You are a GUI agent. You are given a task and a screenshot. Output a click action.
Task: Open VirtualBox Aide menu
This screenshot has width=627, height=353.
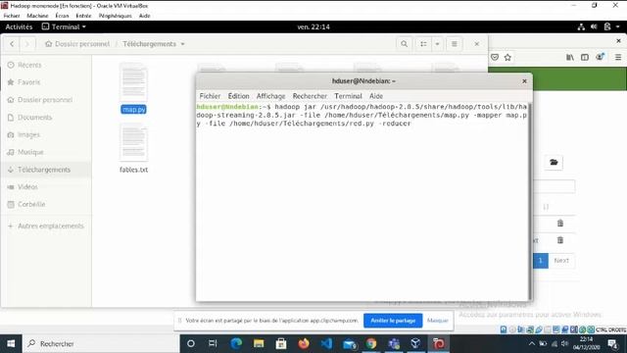pyautogui.click(x=144, y=16)
